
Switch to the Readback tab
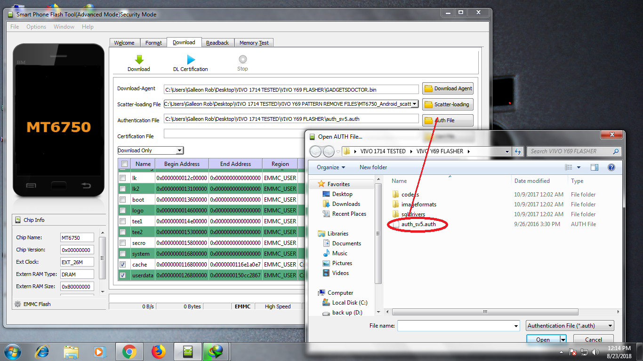[x=217, y=43]
